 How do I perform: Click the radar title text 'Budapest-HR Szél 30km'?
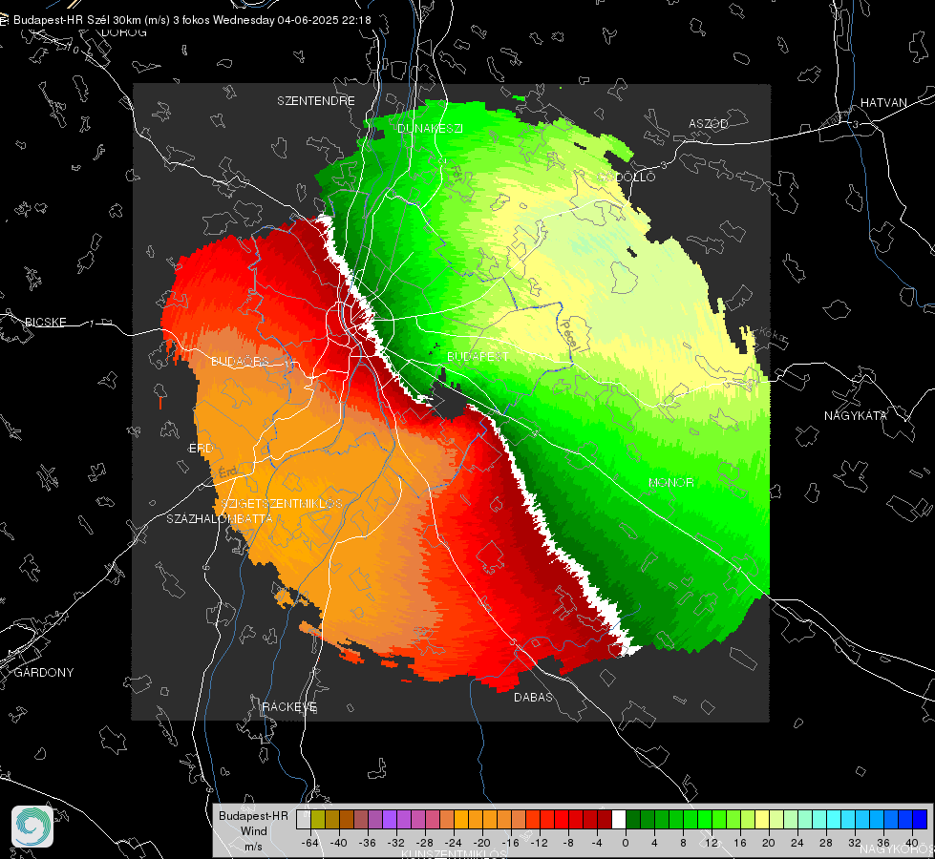(x=76, y=20)
